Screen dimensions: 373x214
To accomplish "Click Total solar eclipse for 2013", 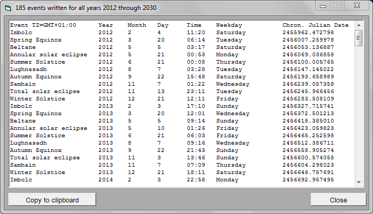I will point(45,158).
